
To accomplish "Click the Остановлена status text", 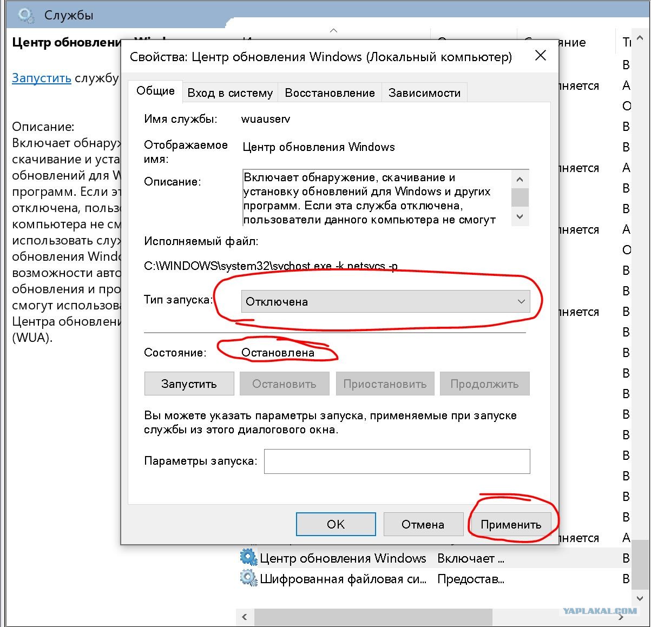I will tap(278, 353).
